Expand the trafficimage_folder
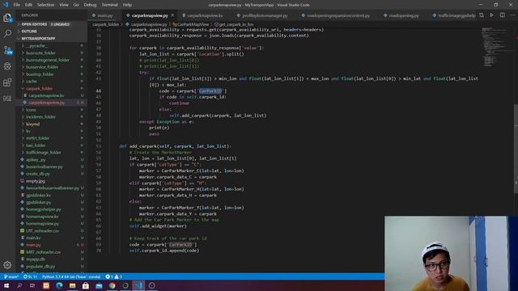 51,153
